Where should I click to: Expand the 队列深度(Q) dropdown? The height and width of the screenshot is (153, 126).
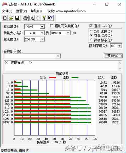[119, 46]
